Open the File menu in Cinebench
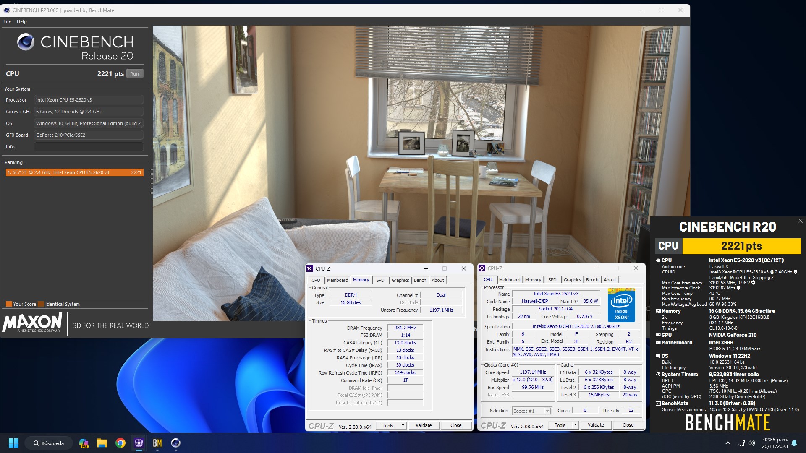The width and height of the screenshot is (806, 453). [x=7, y=21]
